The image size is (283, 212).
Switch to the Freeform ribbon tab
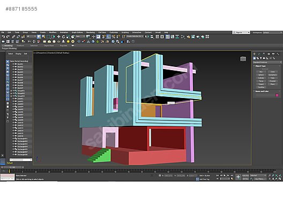pos(20,46)
